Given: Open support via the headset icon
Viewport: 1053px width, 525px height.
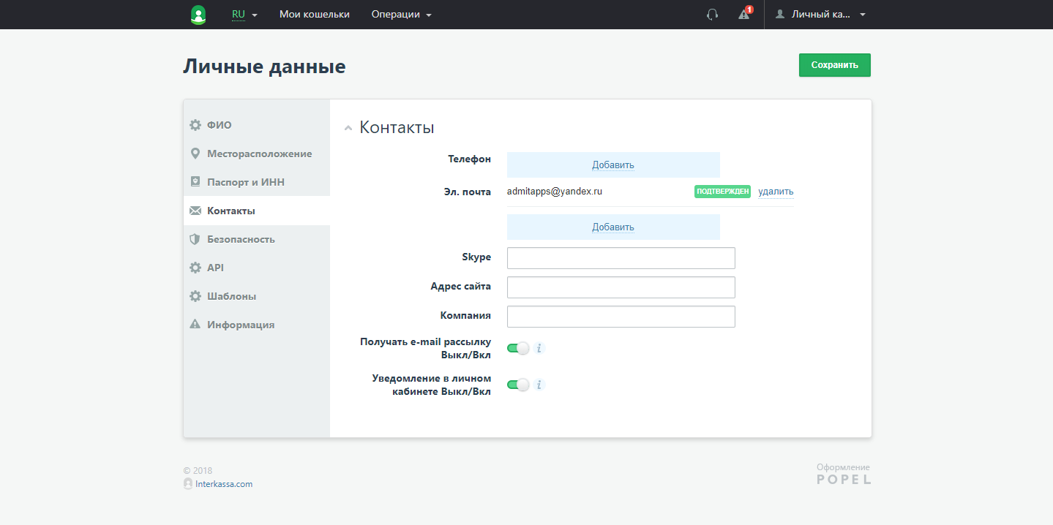Looking at the screenshot, I should (x=712, y=15).
